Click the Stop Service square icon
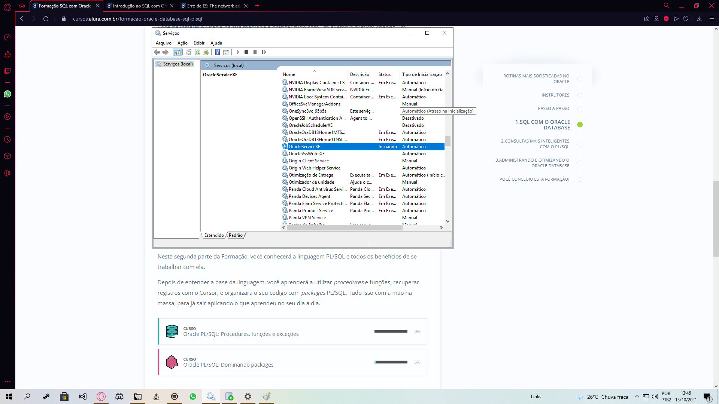 (x=246, y=52)
